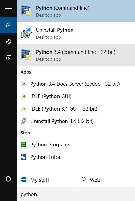Click the Windows logo beside My stuff
Screen dimensions: 135x201
click(23, 180)
